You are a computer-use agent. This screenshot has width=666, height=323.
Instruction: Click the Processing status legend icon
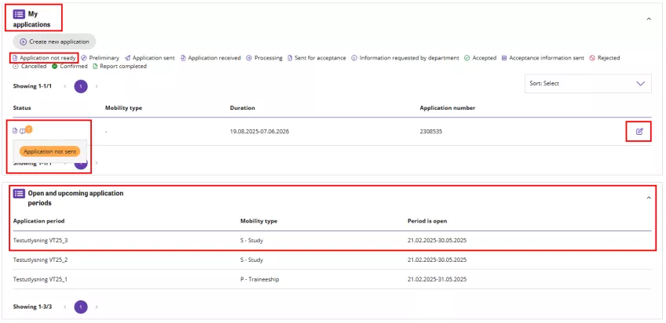point(249,58)
